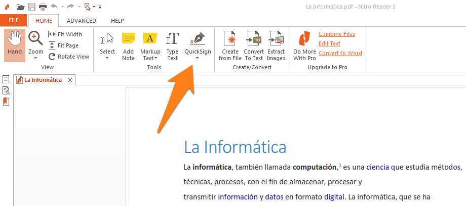Click Create from File icon
The image size is (466, 206).
click(x=229, y=46)
